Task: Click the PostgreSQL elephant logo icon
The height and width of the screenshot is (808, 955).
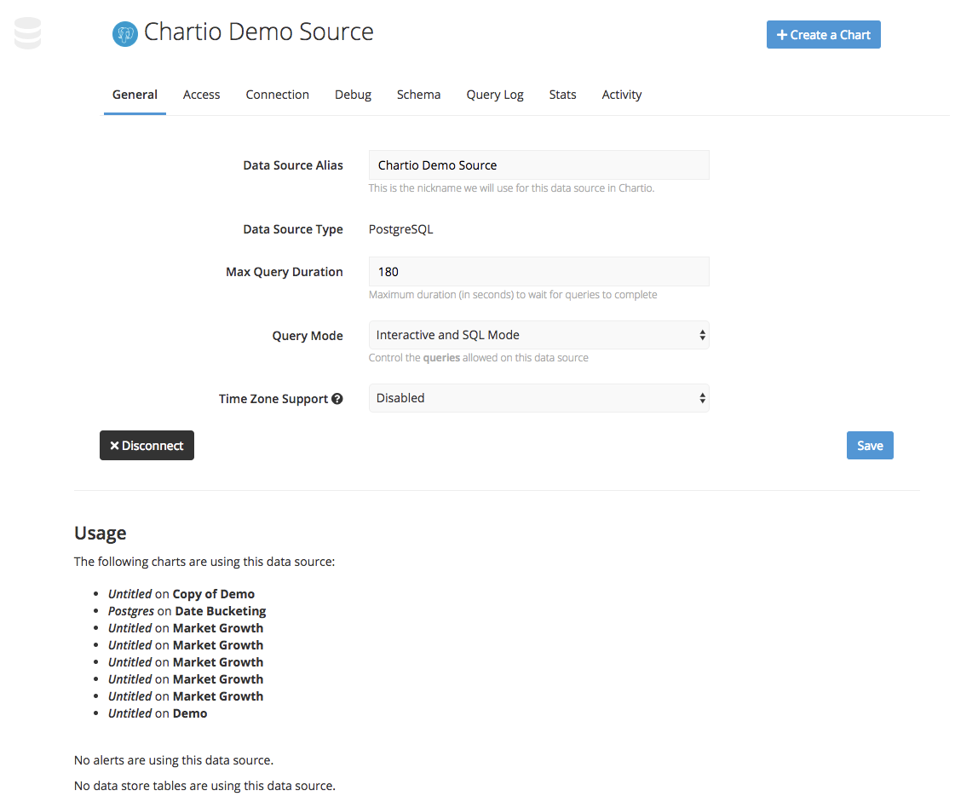Action: pyautogui.click(x=125, y=34)
